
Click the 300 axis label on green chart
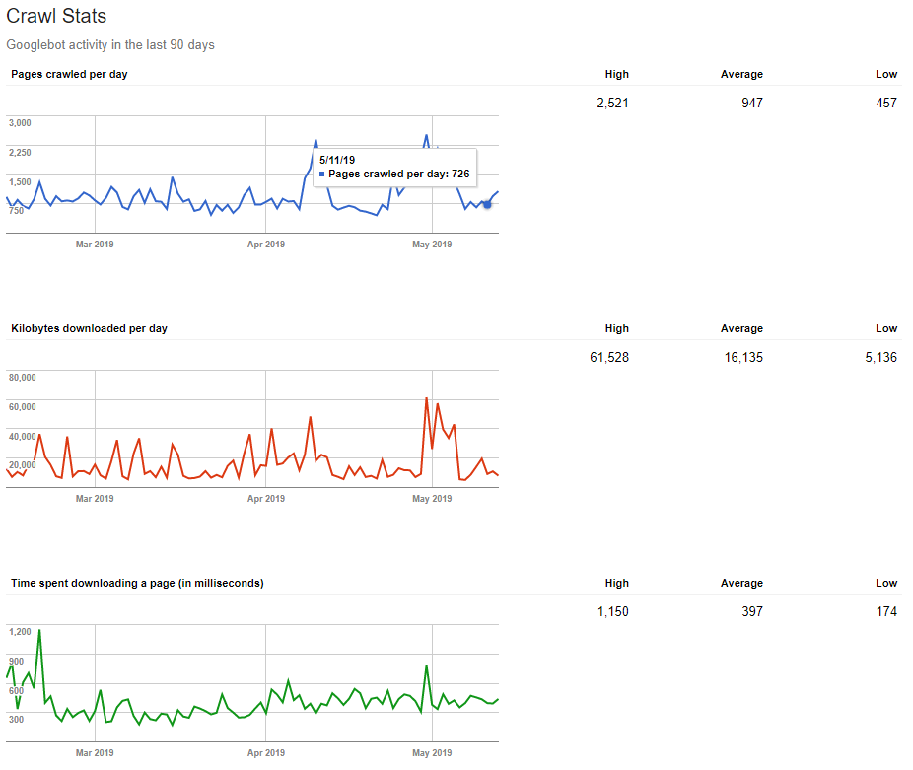[x=17, y=720]
